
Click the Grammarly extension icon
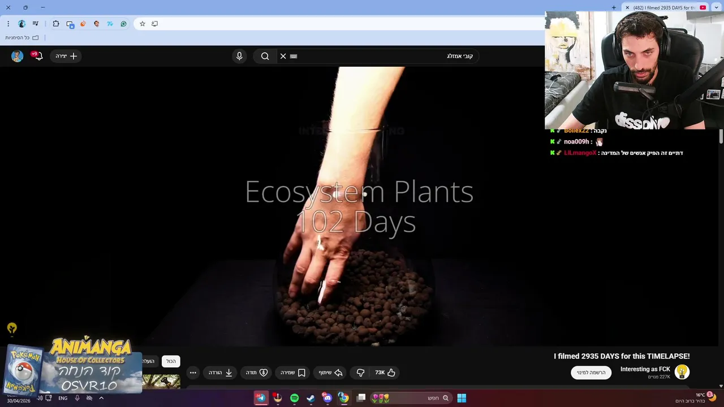pyautogui.click(x=123, y=24)
